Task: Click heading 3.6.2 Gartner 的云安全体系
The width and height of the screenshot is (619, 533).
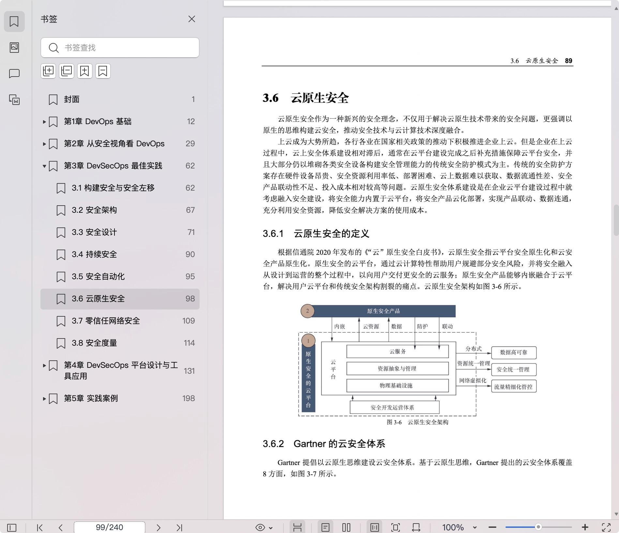Action: coord(324,444)
